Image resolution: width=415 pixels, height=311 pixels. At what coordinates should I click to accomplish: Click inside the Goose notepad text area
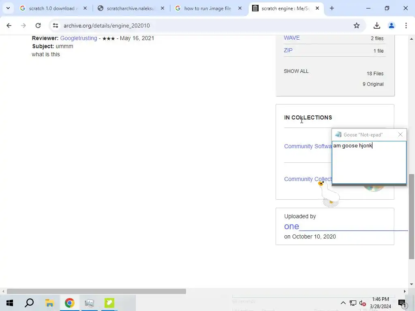369,162
